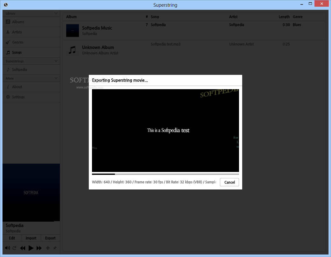The height and width of the screenshot is (257, 331).
Task: Open the About page
Action: tap(31, 87)
